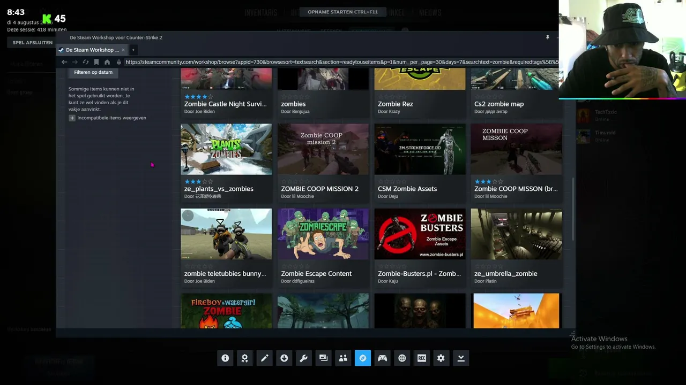Select the highlighted compass browser icon
This screenshot has width=686, height=385.
point(363,358)
